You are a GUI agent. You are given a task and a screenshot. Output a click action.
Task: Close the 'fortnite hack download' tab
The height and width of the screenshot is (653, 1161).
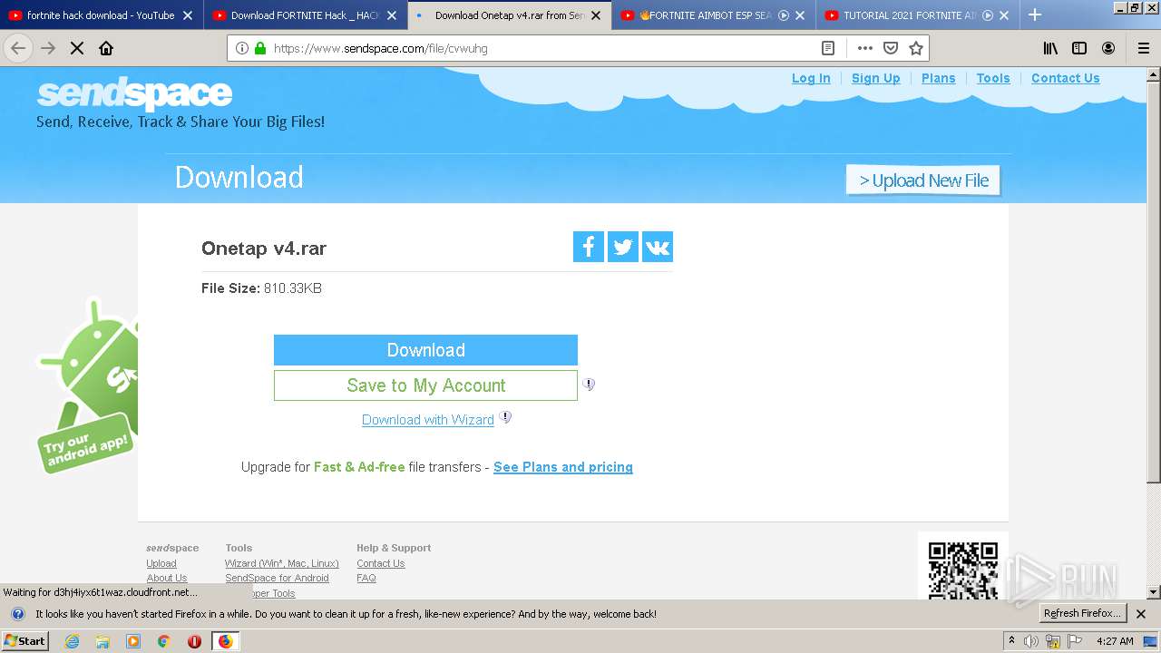(x=188, y=15)
